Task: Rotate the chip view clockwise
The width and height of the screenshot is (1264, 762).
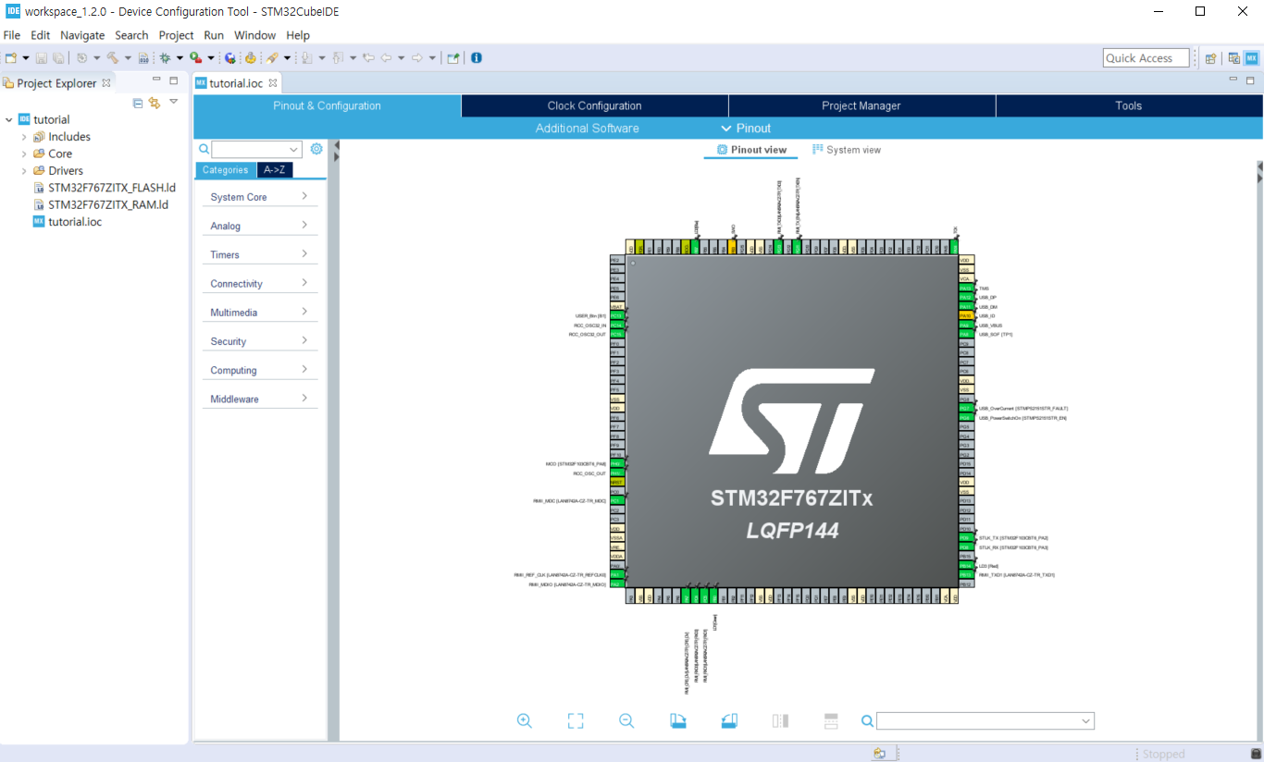Action: (x=678, y=720)
